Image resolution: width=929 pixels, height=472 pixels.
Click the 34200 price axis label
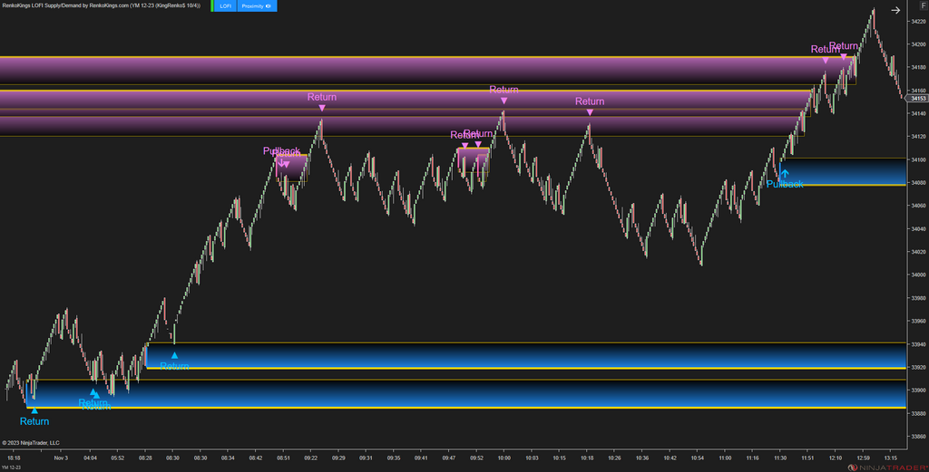coord(918,44)
